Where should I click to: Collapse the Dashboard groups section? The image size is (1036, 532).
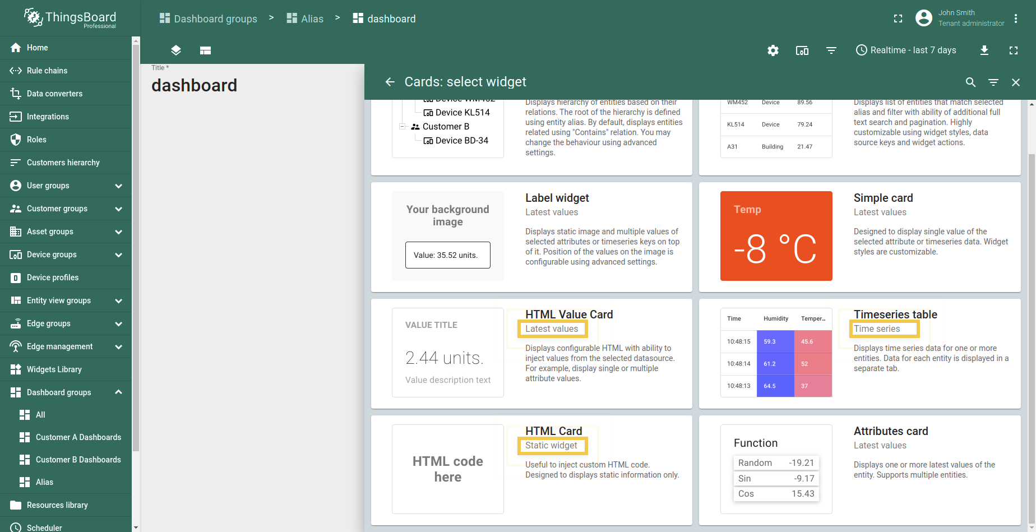coord(118,392)
